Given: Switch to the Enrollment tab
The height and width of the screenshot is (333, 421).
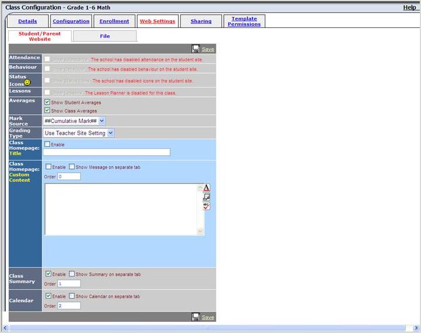Looking at the screenshot, I should [114, 22].
